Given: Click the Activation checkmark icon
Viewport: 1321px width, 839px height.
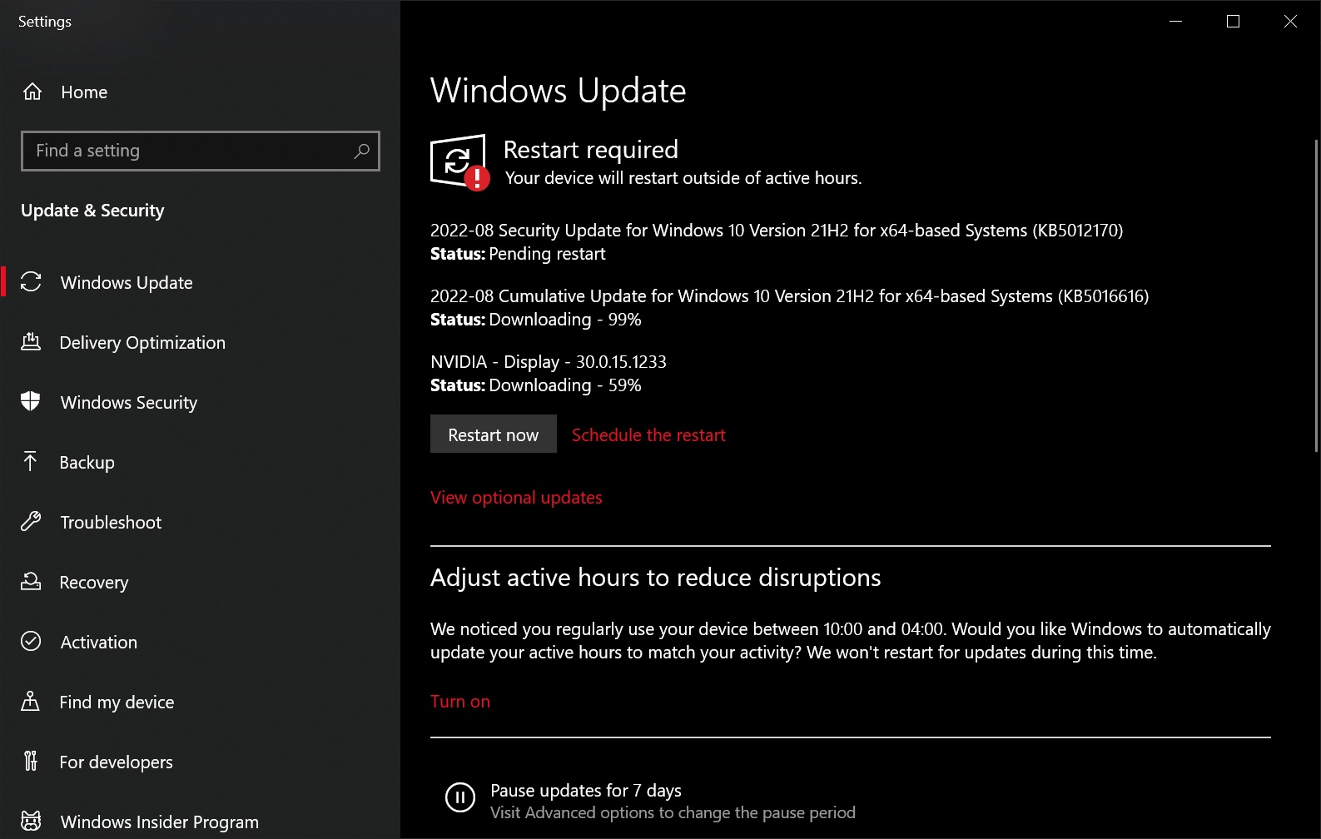Looking at the screenshot, I should point(31,642).
